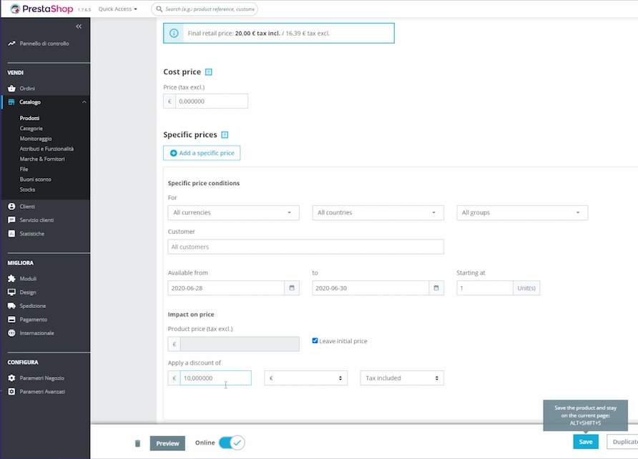Collapse the sidebar with double-chevron icon
This screenshot has height=459, width=638.
pyautogui.click(x=79, y=26)
